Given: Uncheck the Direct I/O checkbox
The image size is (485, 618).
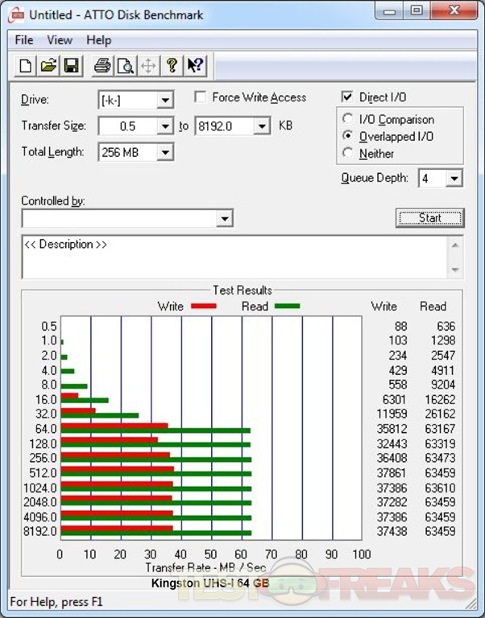Looking at the screenshot, I should click(x=347, y=97).
